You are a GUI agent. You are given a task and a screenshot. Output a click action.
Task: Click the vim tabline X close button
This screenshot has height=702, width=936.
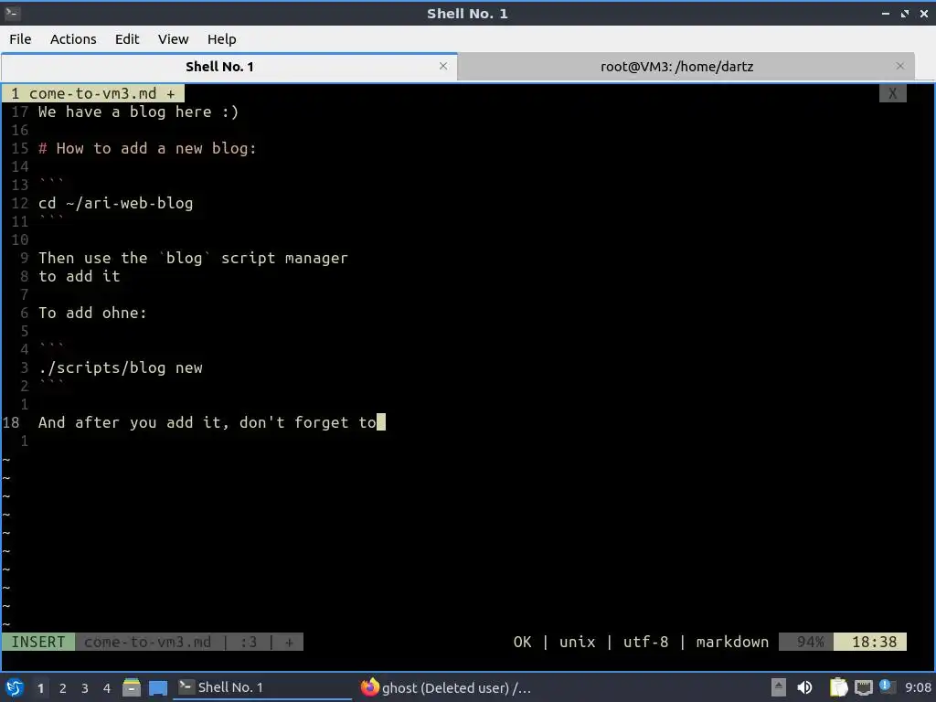[x=892, y=94]
